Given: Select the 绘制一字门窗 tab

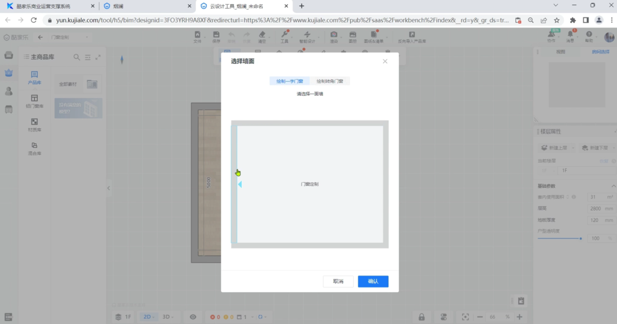Looking at the screenshot, I should (x=290, y=82).
